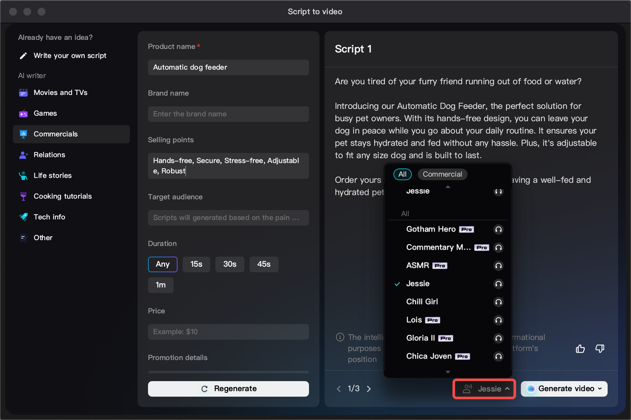Image resolution: width=631 pixels, height=420 pixels.
Task: Expand the voice list downward with the bottom arrow
Action: tap(448, 372)
